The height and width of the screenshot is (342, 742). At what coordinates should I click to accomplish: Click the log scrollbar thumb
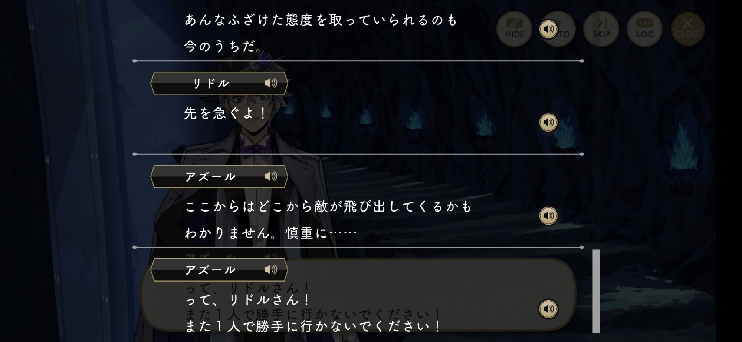click(596, 291)
